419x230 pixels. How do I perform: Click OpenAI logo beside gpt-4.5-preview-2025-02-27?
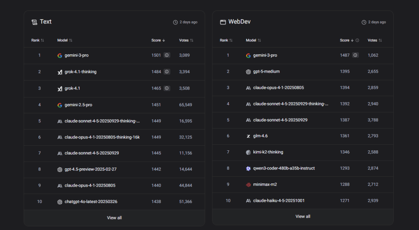point(60,170)
